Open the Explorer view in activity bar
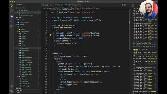The height and width of the screenshot is (94, 167). point(11,5)
